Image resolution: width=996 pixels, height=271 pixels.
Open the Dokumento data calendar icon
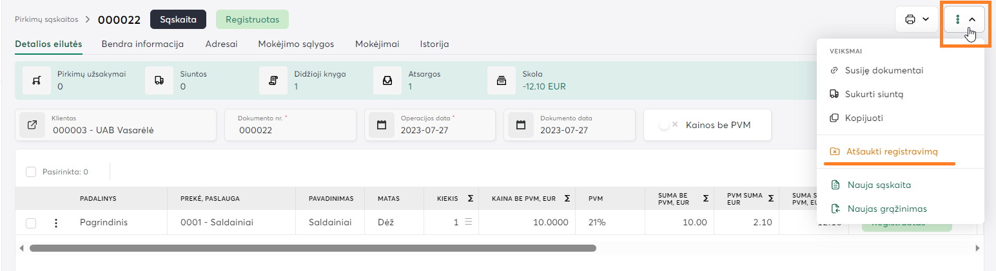tap(521, 125)
